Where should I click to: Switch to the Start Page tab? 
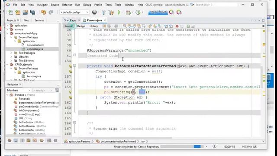click(x=70, y=20)
